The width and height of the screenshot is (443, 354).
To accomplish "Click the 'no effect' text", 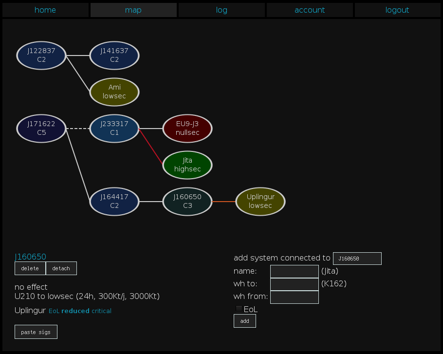I will click(x=31, y=287).
